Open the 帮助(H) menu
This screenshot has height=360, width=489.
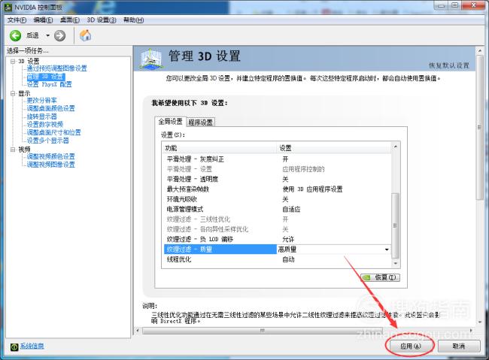tap(133, 20)
